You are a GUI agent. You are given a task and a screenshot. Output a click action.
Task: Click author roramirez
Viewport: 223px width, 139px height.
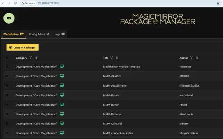pos(185,67)
